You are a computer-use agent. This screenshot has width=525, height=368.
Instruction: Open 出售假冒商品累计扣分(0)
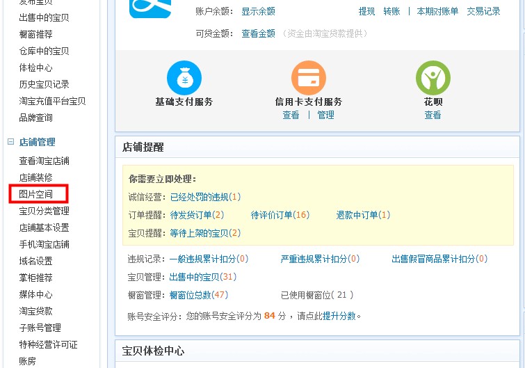click(439, 259)
